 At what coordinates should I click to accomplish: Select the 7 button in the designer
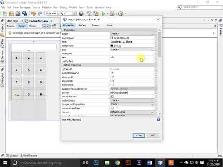click(16, 82)
